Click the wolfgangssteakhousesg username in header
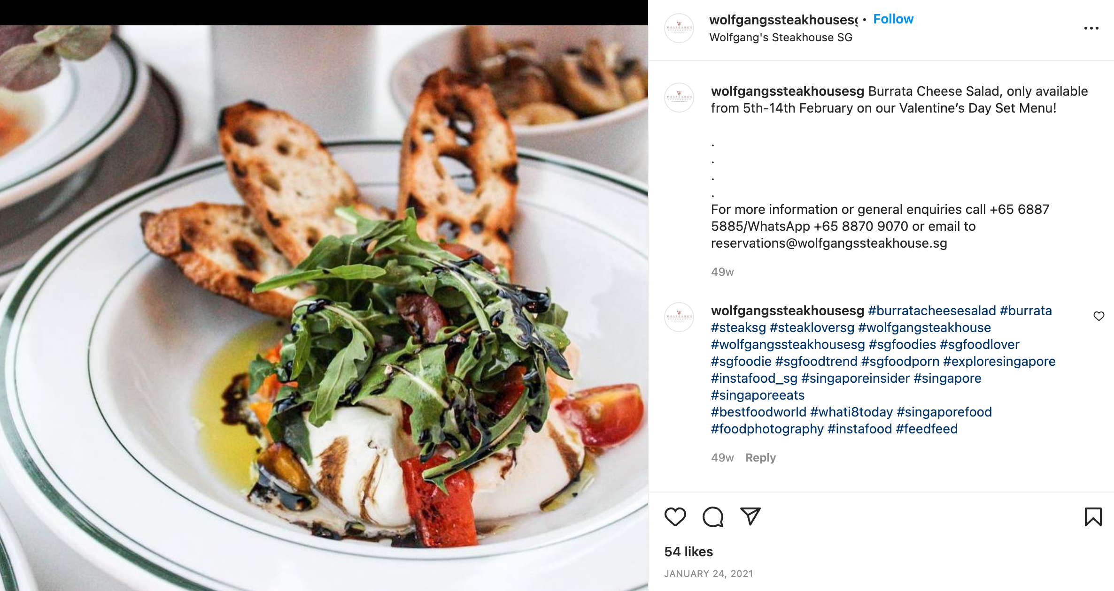1114x591 pixels. click(783, 20)
